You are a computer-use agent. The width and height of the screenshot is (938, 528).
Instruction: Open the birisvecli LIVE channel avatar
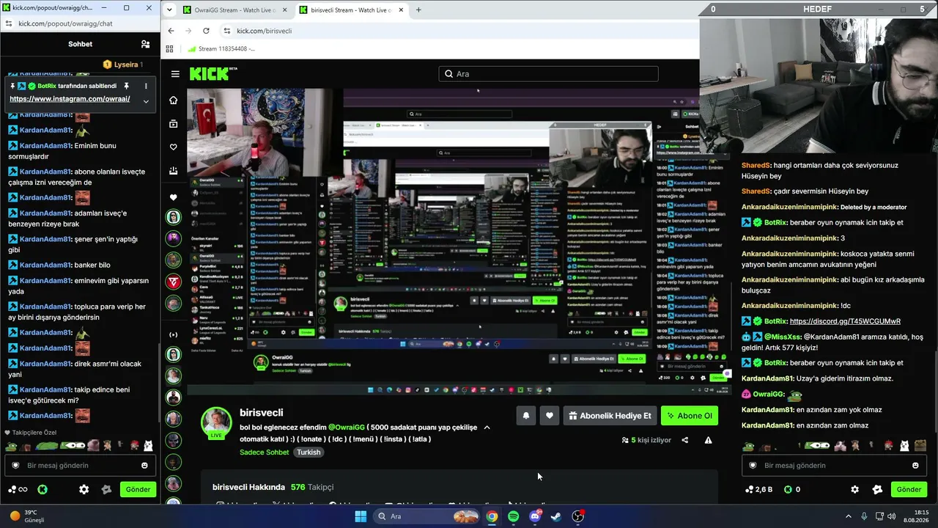216,422
